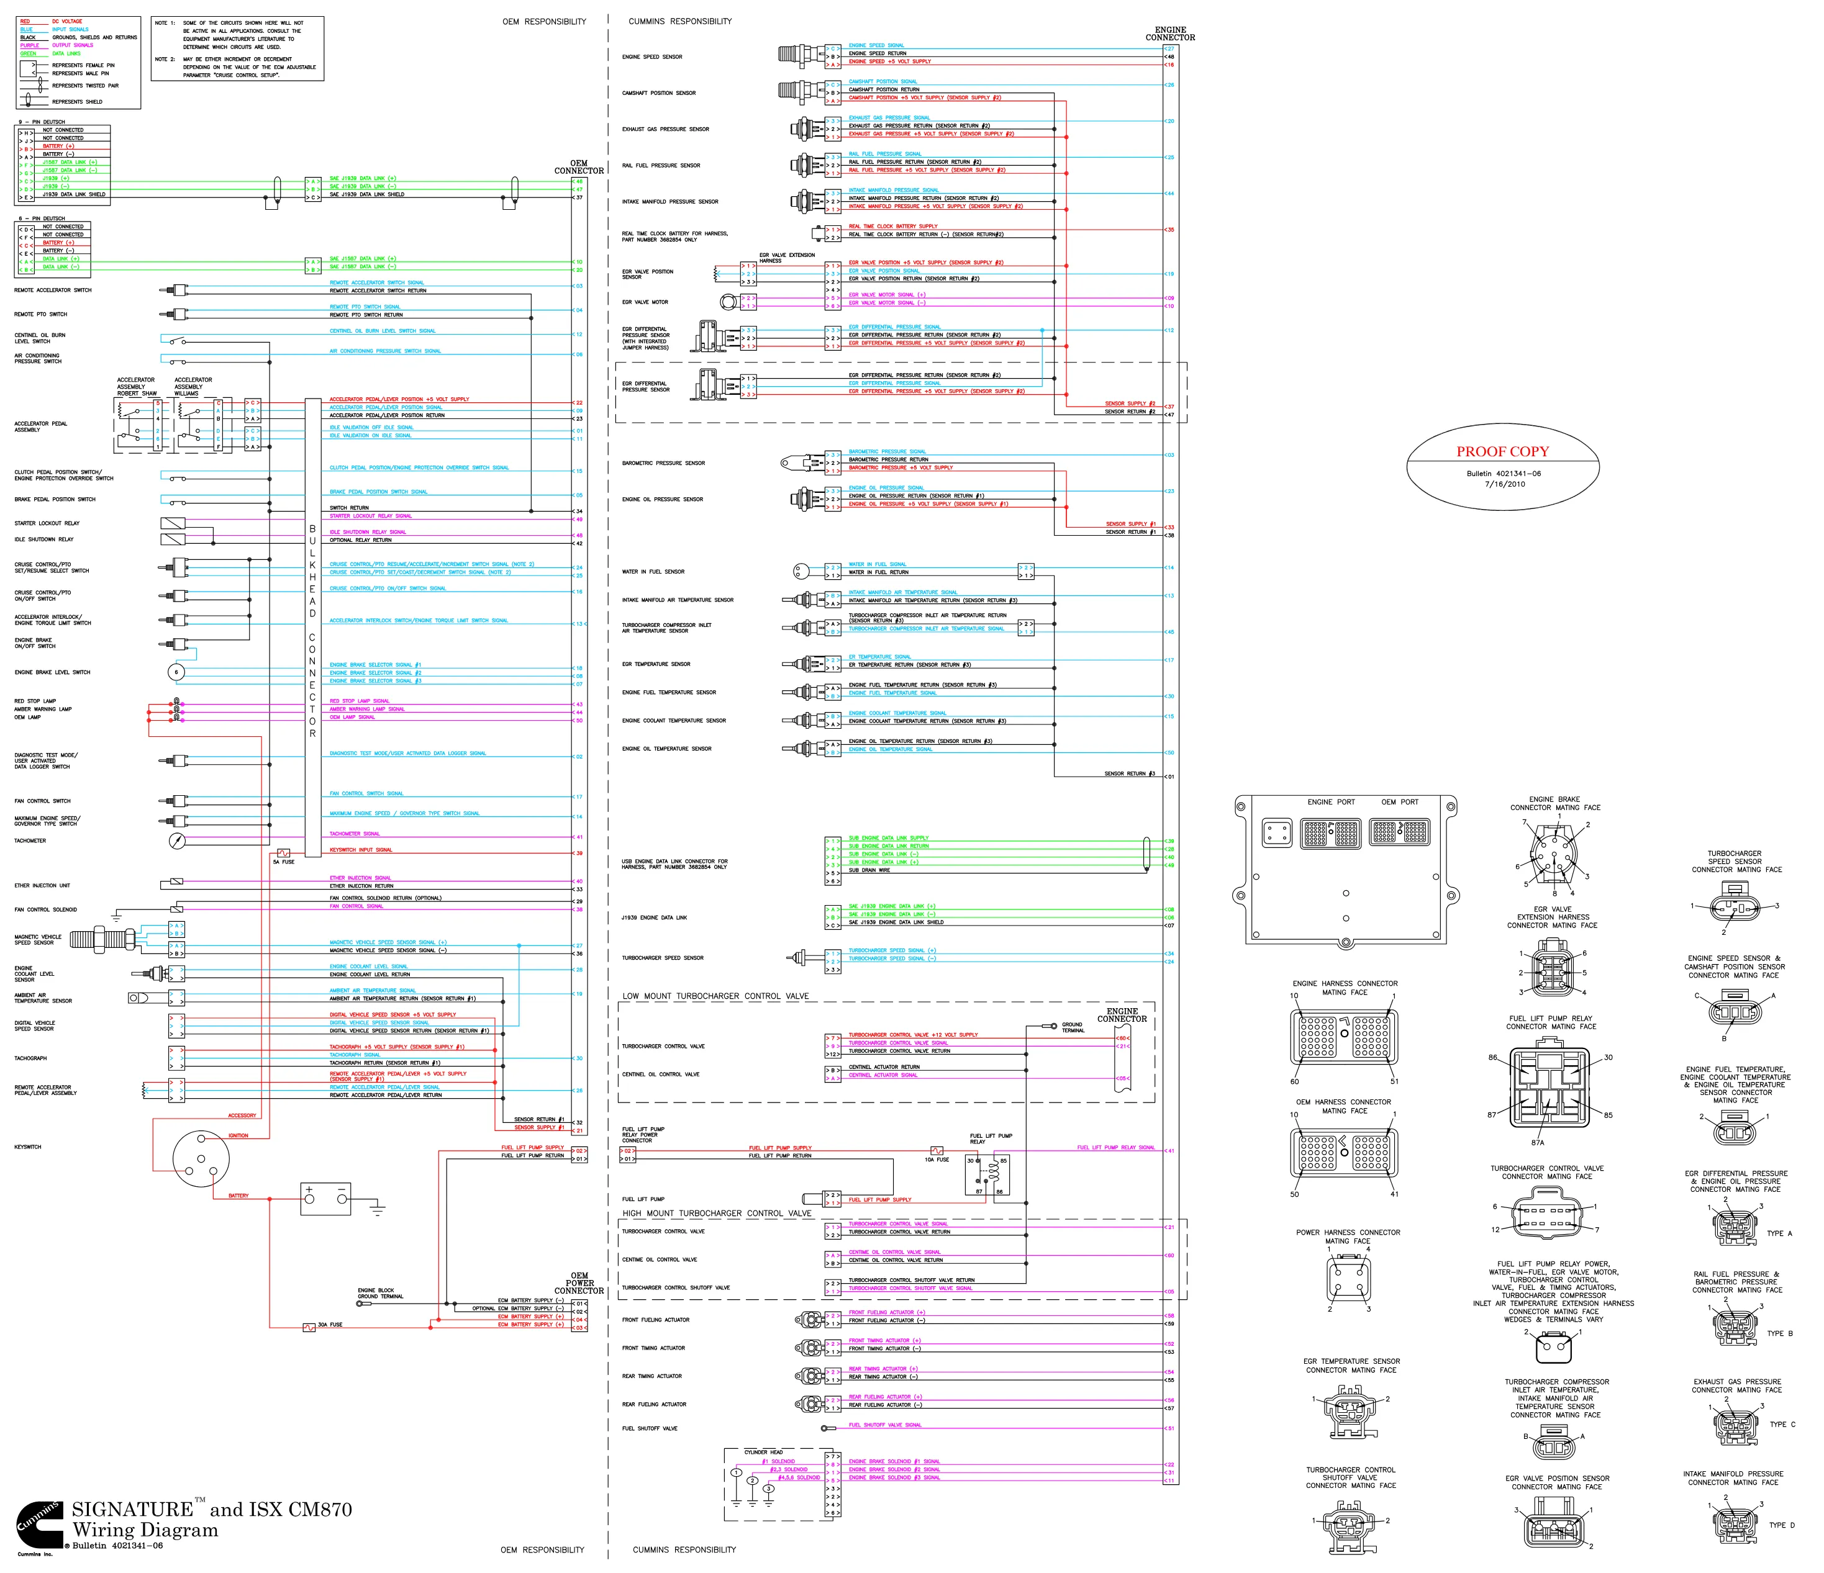Viewport: 1824px width, 1573px height.
Task: Click the HIGH MOUNT TURBOCHARGER CONTROL VALVE heading
Action: click(x=717, y=1214)
